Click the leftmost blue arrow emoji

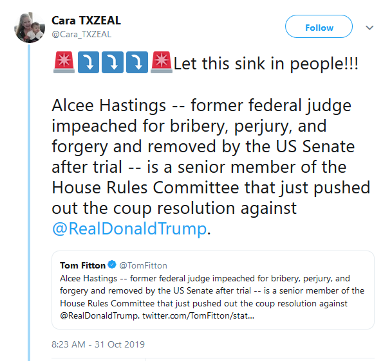point(88,64)
